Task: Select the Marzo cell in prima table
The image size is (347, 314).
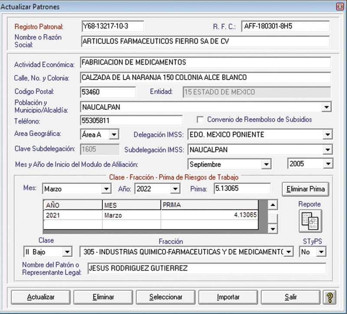Action: click(x=131, y=215)
